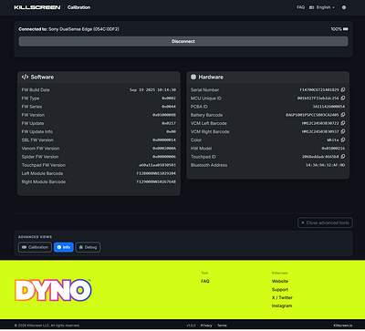Copy the MCU Unique ID value

point(343,98)
